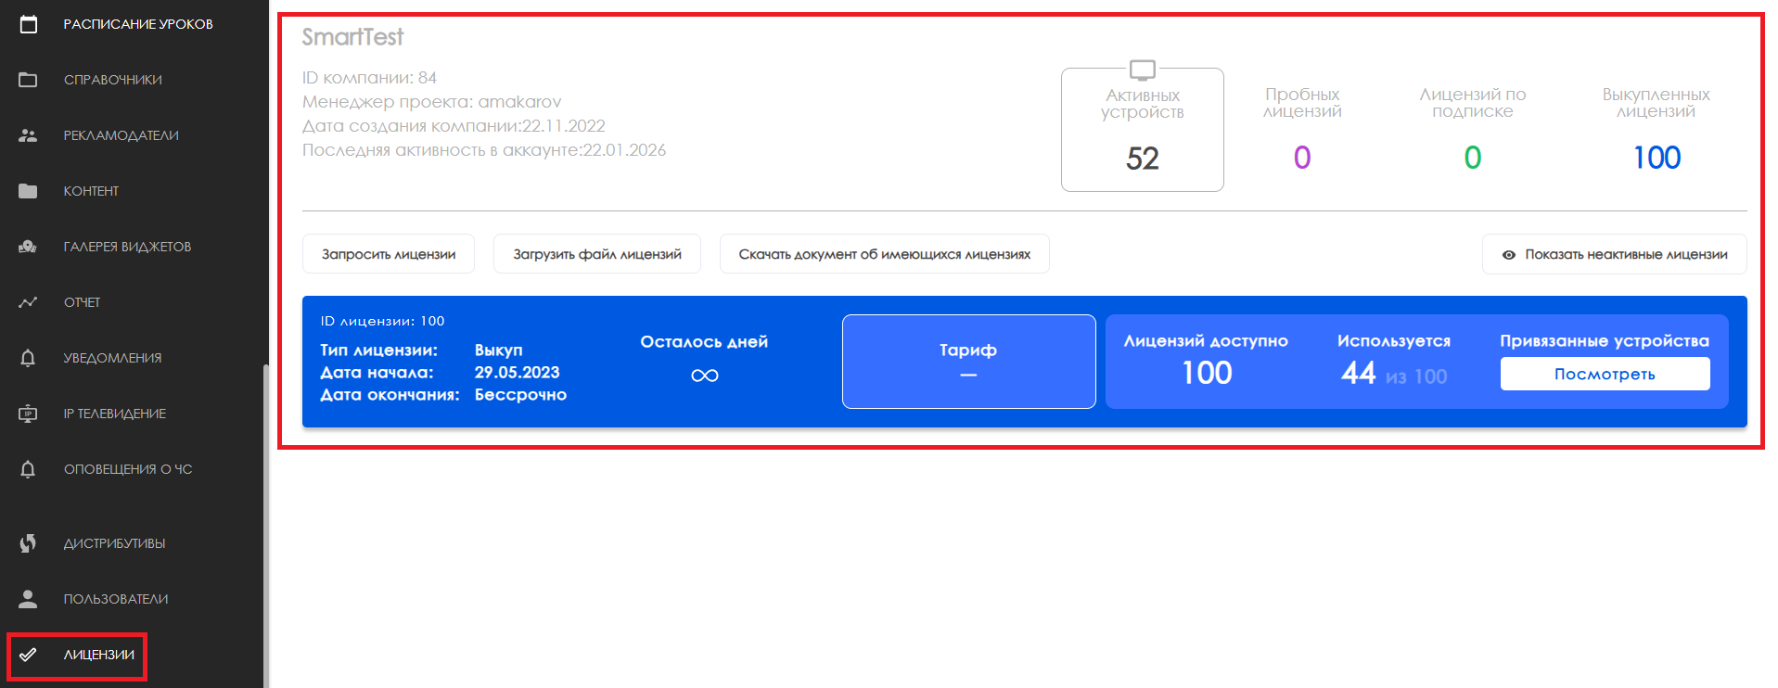Viewport: 1778px width, 688px height.
Task: Click the bell icon beside Уведомления
Action: pos(29,358)
